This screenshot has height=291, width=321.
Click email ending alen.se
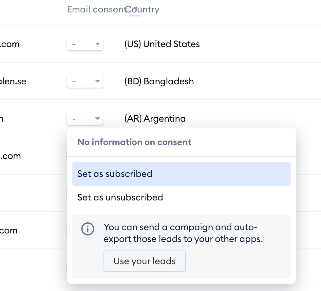click(13, 81)
